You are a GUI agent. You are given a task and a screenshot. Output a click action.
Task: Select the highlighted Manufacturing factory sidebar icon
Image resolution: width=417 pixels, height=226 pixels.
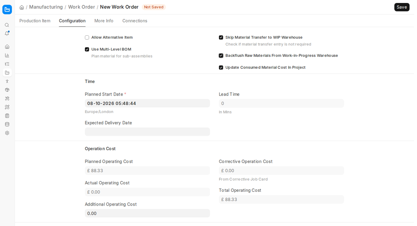[7, 72]
